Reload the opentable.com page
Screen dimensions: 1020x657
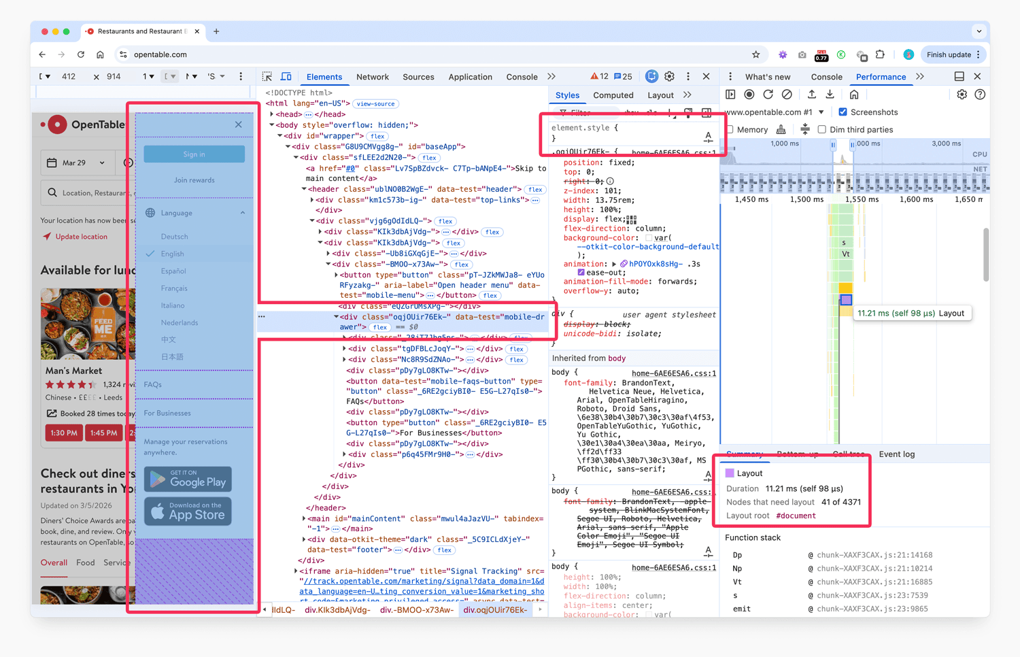click(x=81, y=54)
